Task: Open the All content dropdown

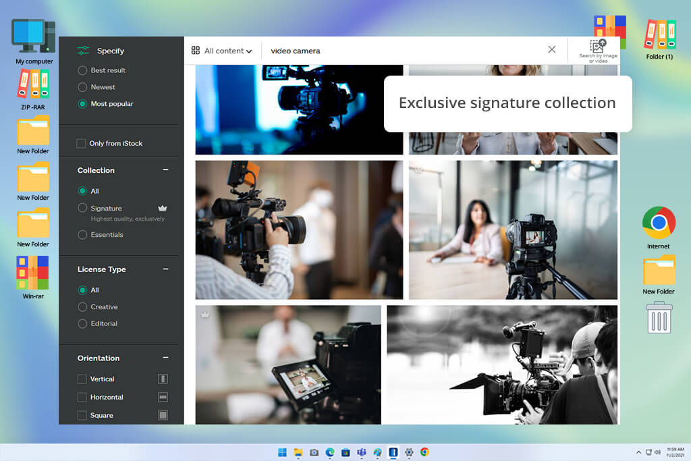Action: tap(221, 51)
